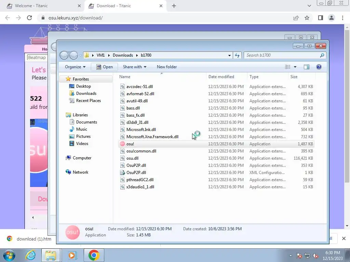Click the Downloads breadcrumb segment

pyautogui.click(x=123, y=55)
